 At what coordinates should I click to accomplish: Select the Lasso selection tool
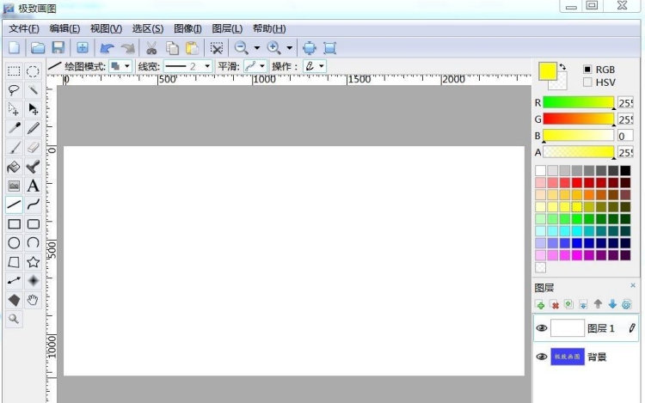point(14,90)
